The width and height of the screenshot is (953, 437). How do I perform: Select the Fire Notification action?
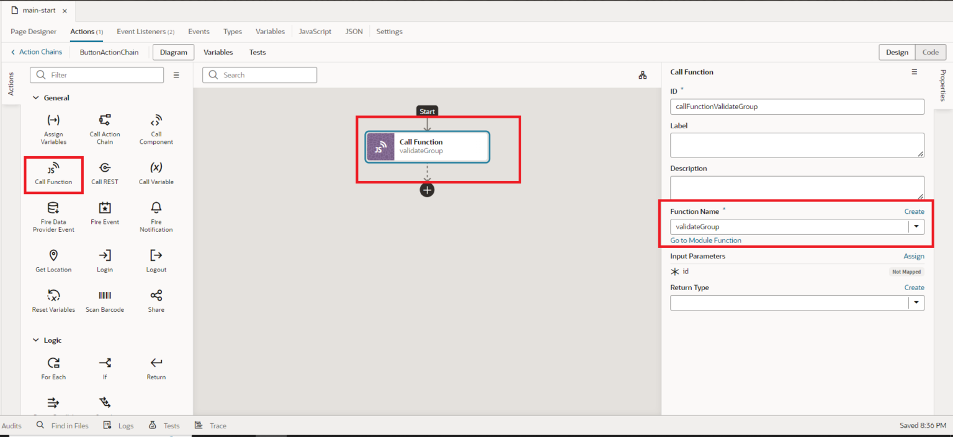[x=156, y=216]
